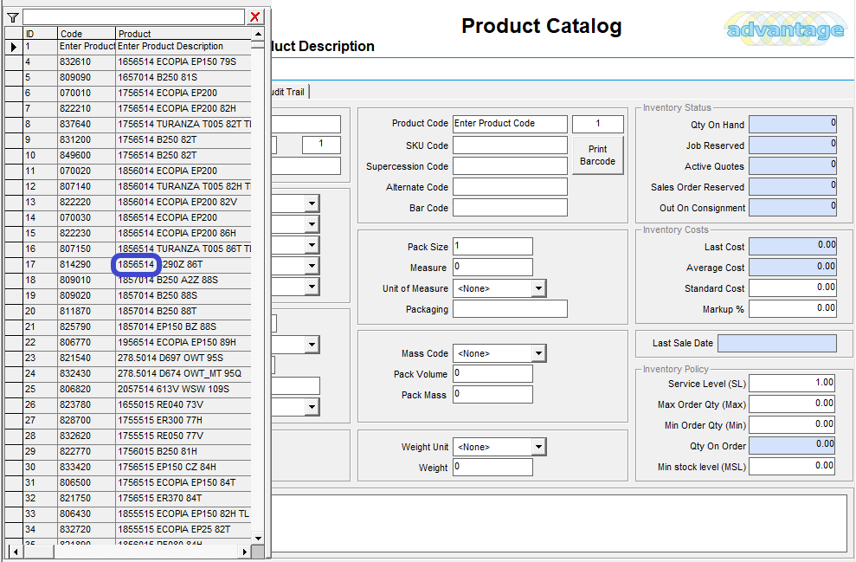Click the Pack Size field

492,246
